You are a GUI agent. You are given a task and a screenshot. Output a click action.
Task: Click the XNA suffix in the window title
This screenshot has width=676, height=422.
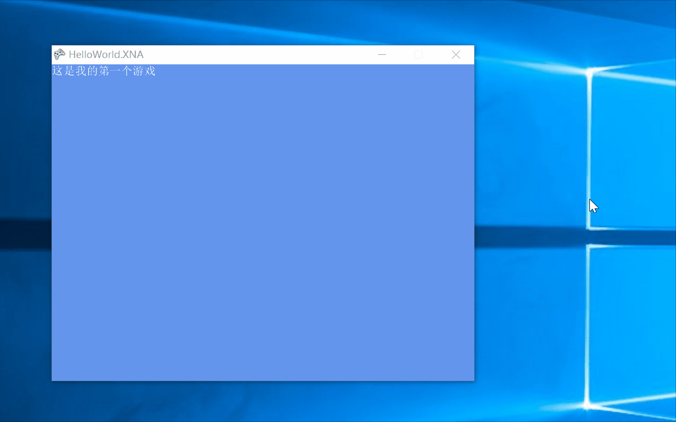click(133, 54)
